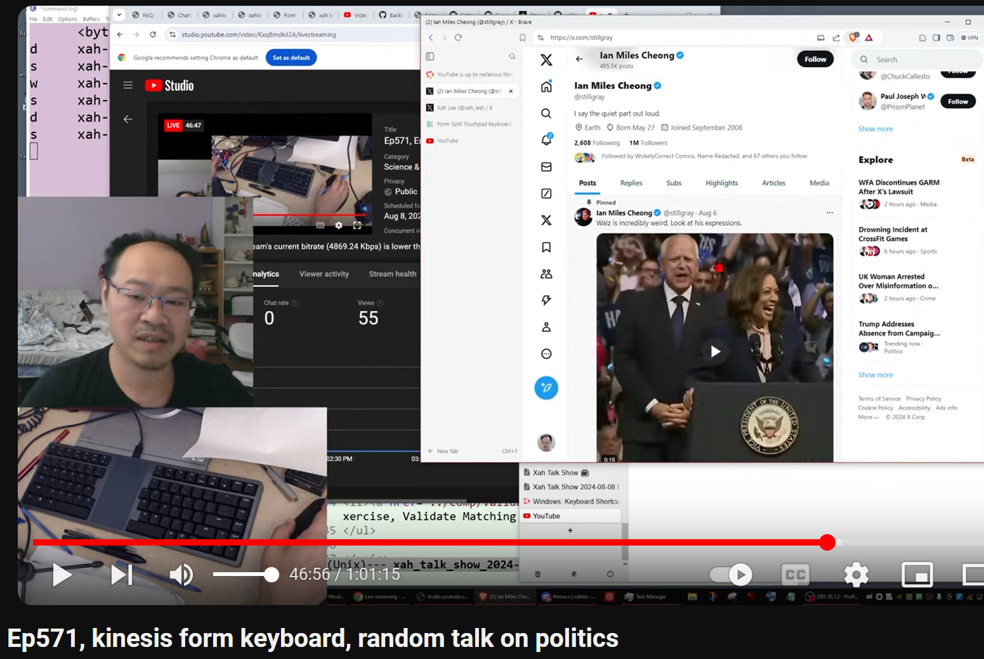Image resolution: width=984 pixels, height=659 pixels.
Task: Toggle Brave vertical tabs sidebar icon
Action: [430, 56]
